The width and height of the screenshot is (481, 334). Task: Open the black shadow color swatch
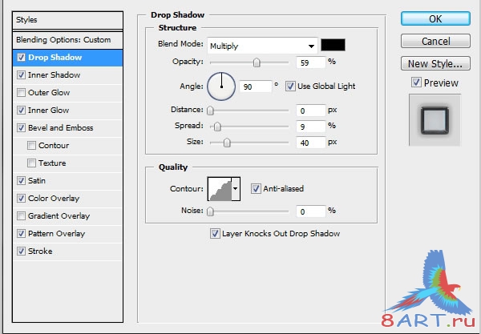(x=333, y=45)
